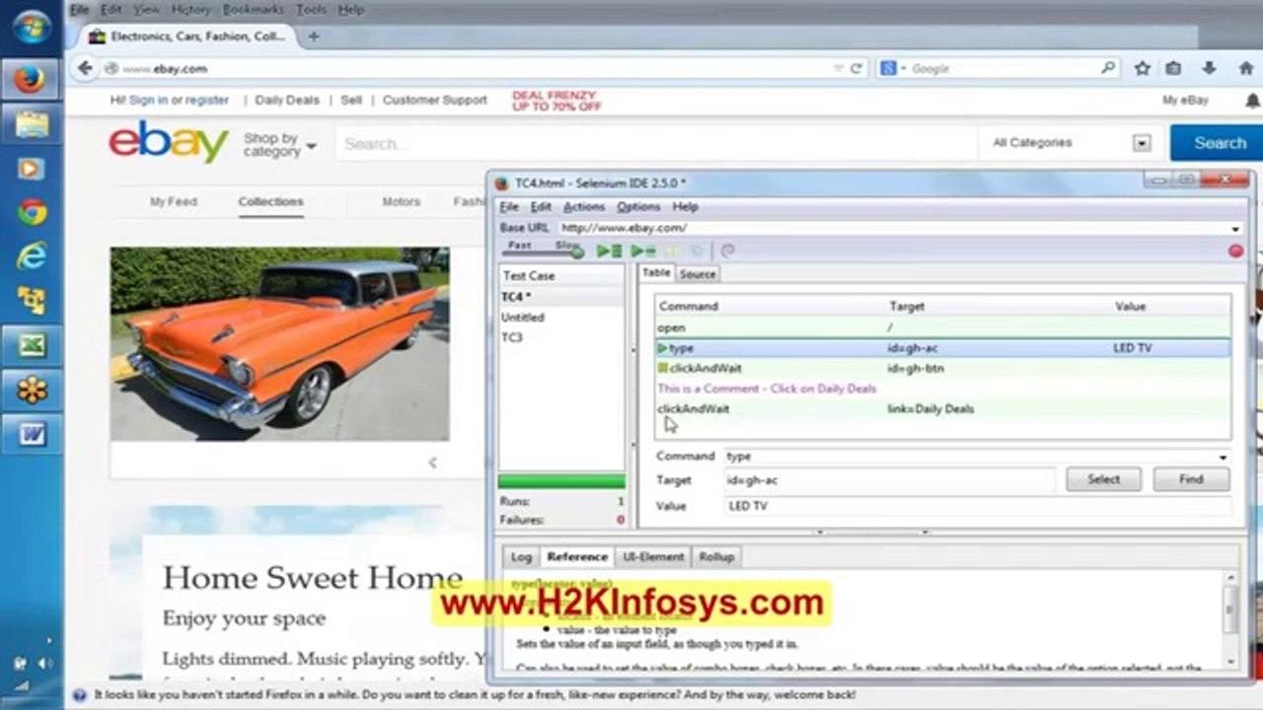Screen dimensions: 1263x710
Task: Select the clickAndWait row targeting id=gh-btn
Action: 942,369
